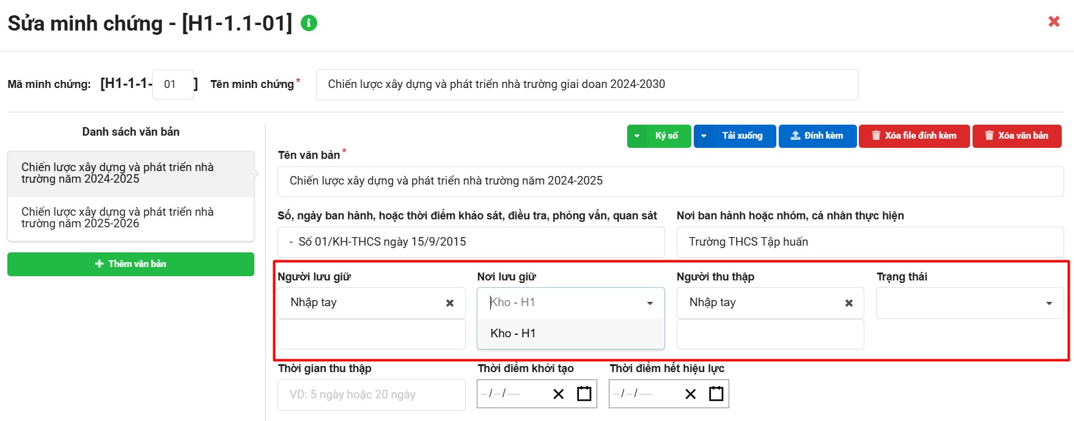Screen dimensions: 1074x421
Task: Click the Đính kèm button
Action: point(816,136)
